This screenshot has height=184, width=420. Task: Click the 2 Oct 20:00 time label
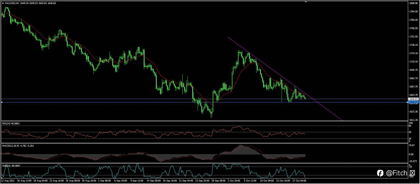pyautogui.click(x=234, y=181)
